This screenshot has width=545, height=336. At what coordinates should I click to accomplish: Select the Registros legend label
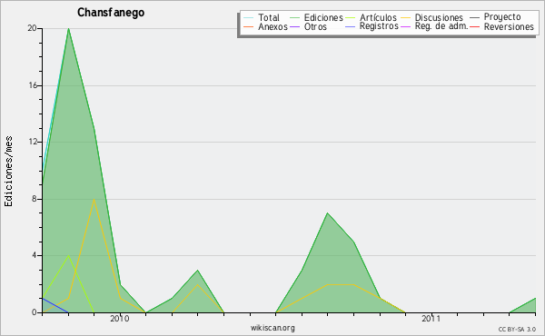(x=379, y=26)
